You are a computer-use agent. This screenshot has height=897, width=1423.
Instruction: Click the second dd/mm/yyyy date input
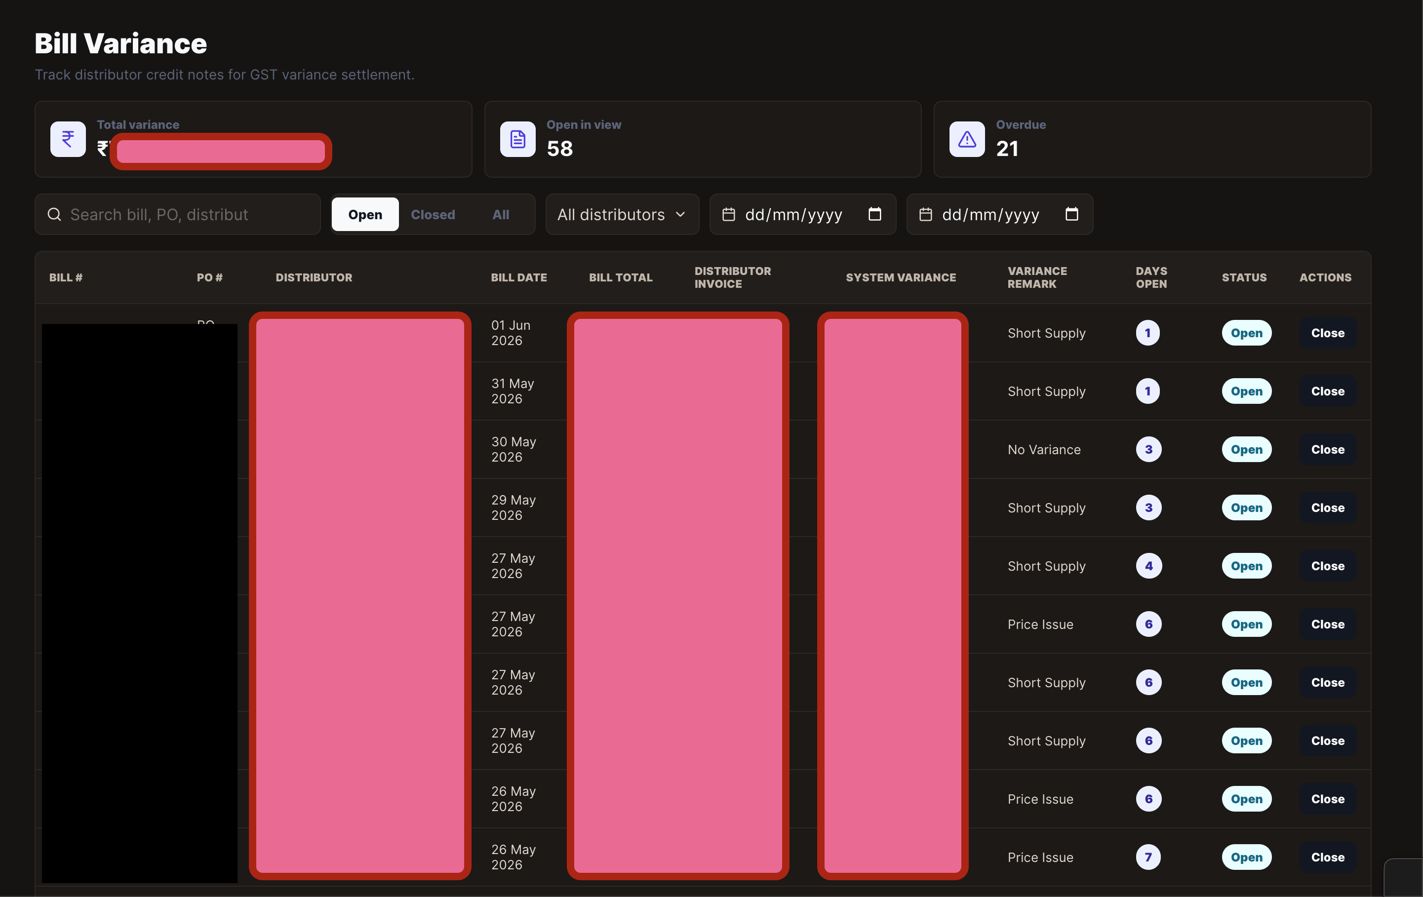pyautogui.click(x=999, y=214)
